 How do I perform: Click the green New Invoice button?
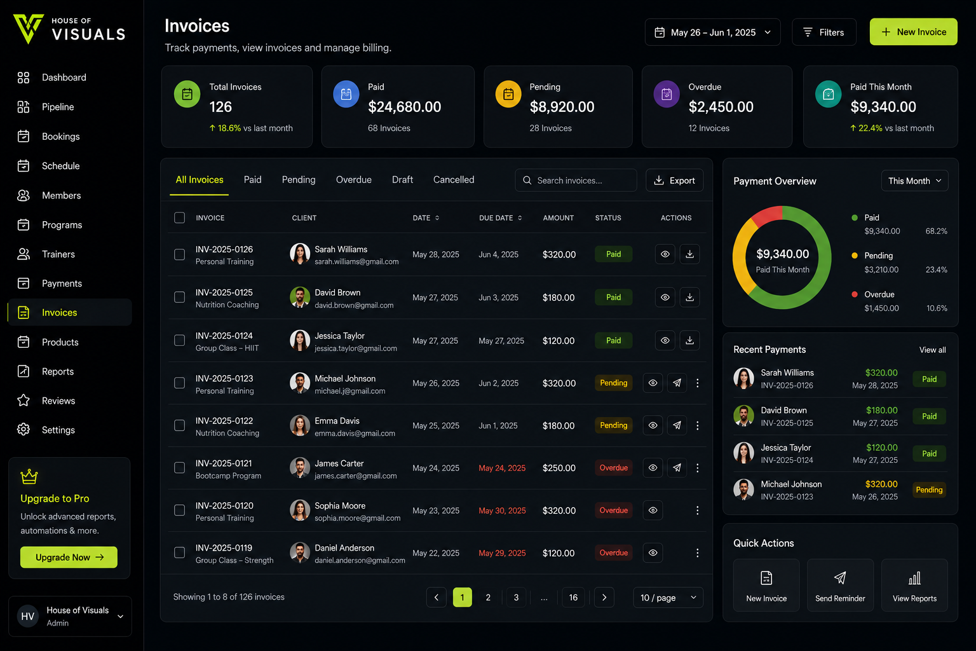[x=914, y=32]
